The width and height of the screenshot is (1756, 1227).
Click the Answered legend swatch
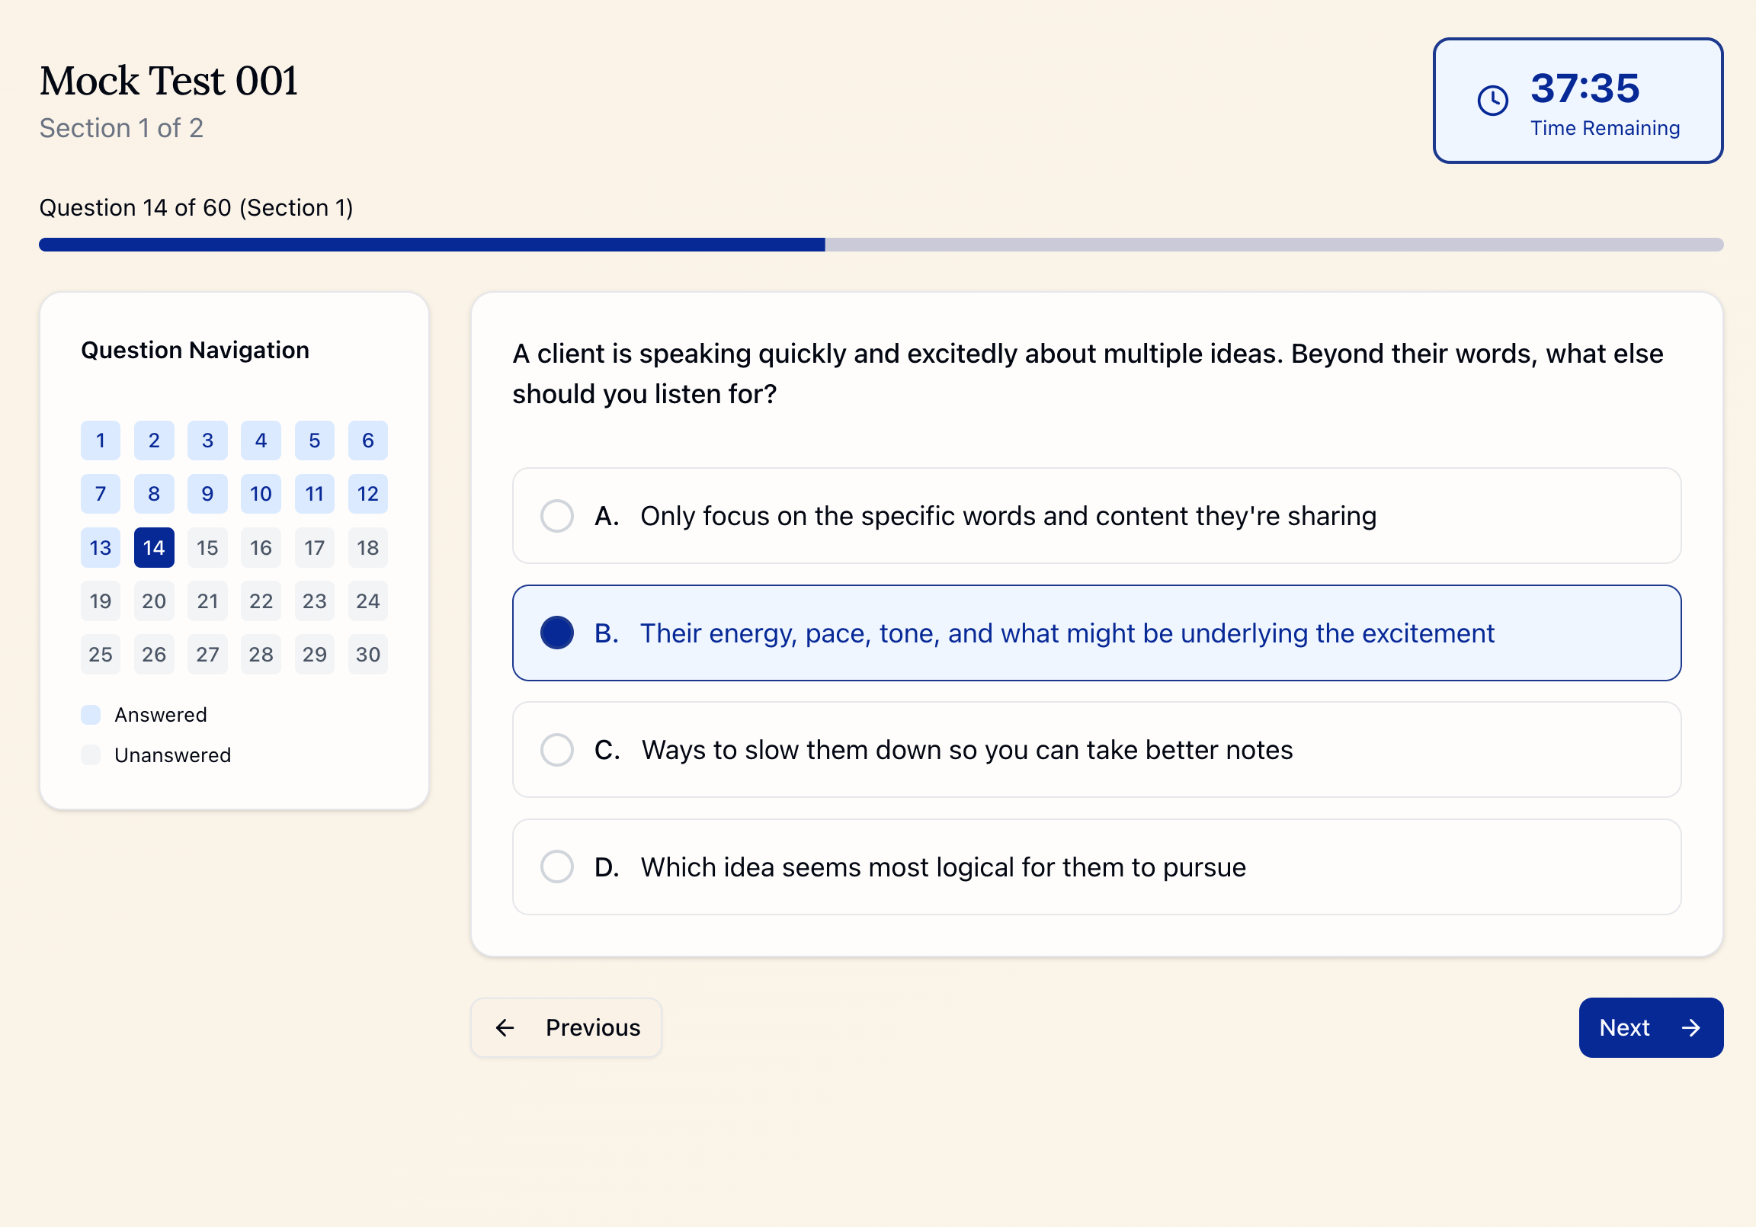(x=90, y=713)
